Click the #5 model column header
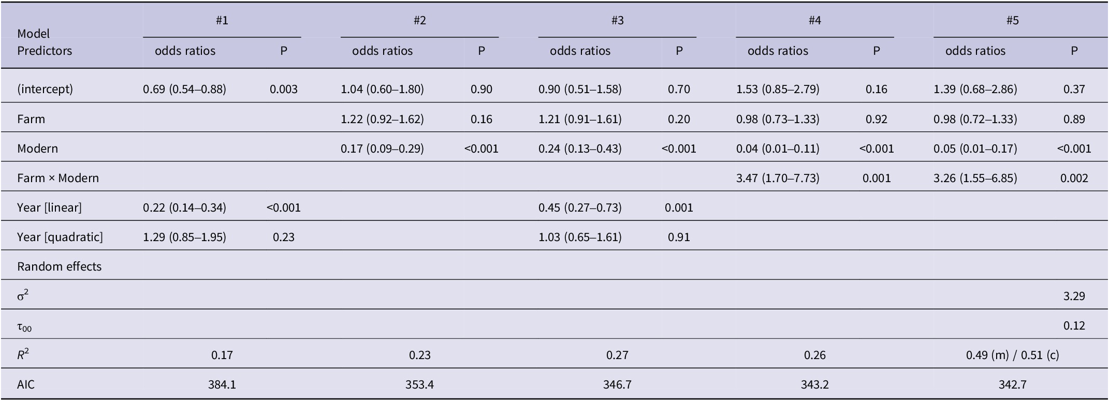Image resolution: width=1109 pixels, height=401 pixels. click(1012, 20)
